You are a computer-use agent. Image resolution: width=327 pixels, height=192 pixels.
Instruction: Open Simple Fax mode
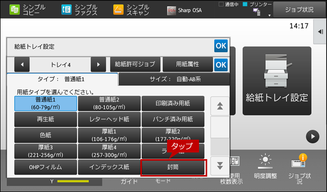tap(79, 10)
